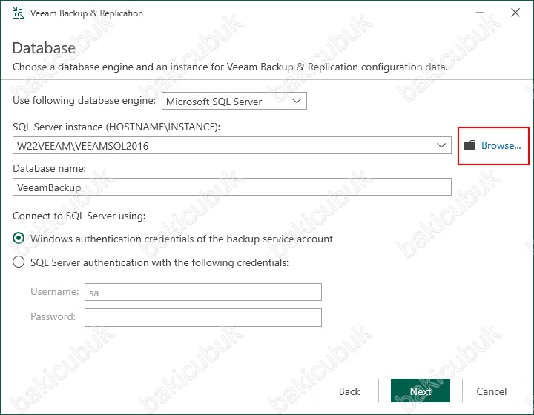Click the Database page heading
This screenshot has width=534, height=415.
(44, 48)
